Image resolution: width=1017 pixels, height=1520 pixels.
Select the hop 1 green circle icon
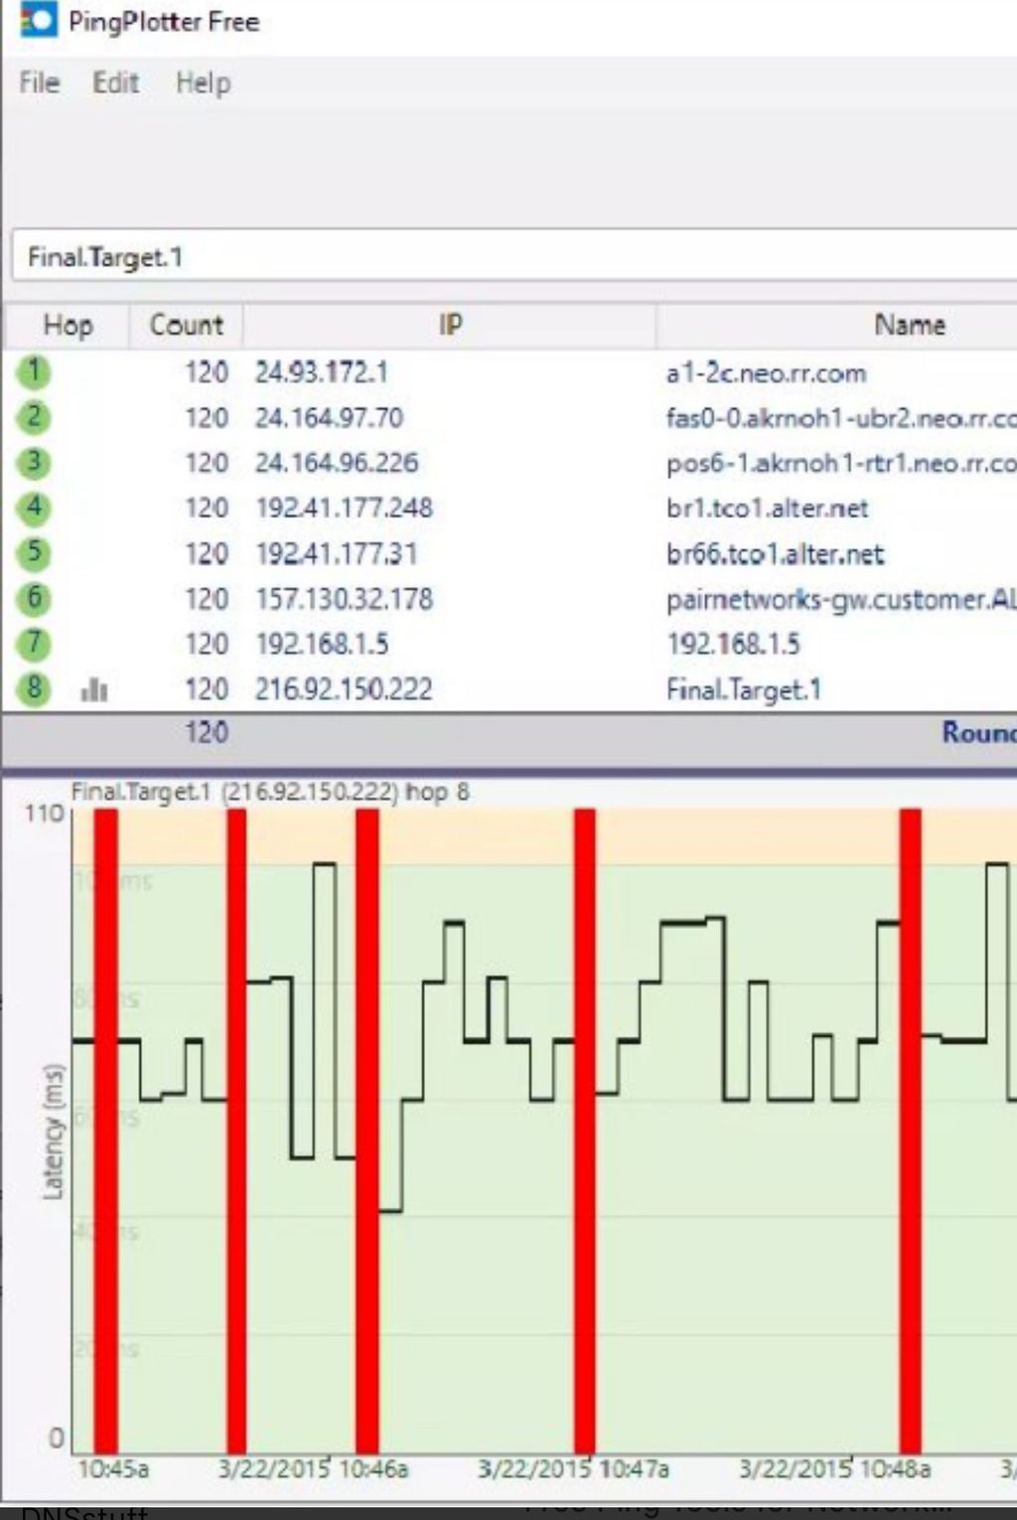click(x=34, y=372)
